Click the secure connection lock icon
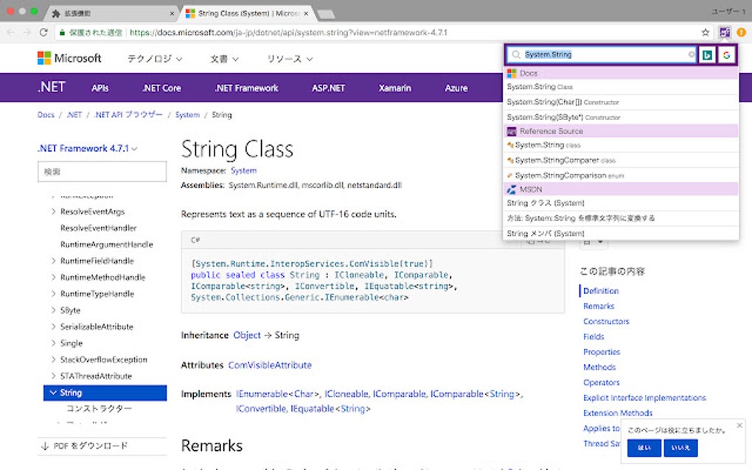752x470 pixels. click(x=62, y=32)
